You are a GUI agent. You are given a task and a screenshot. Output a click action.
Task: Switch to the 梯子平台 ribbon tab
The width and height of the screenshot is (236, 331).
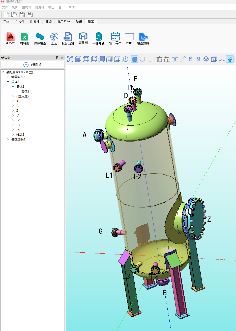point(64,22)
